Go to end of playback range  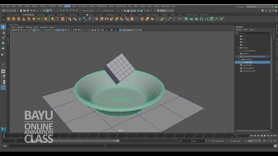275,136
